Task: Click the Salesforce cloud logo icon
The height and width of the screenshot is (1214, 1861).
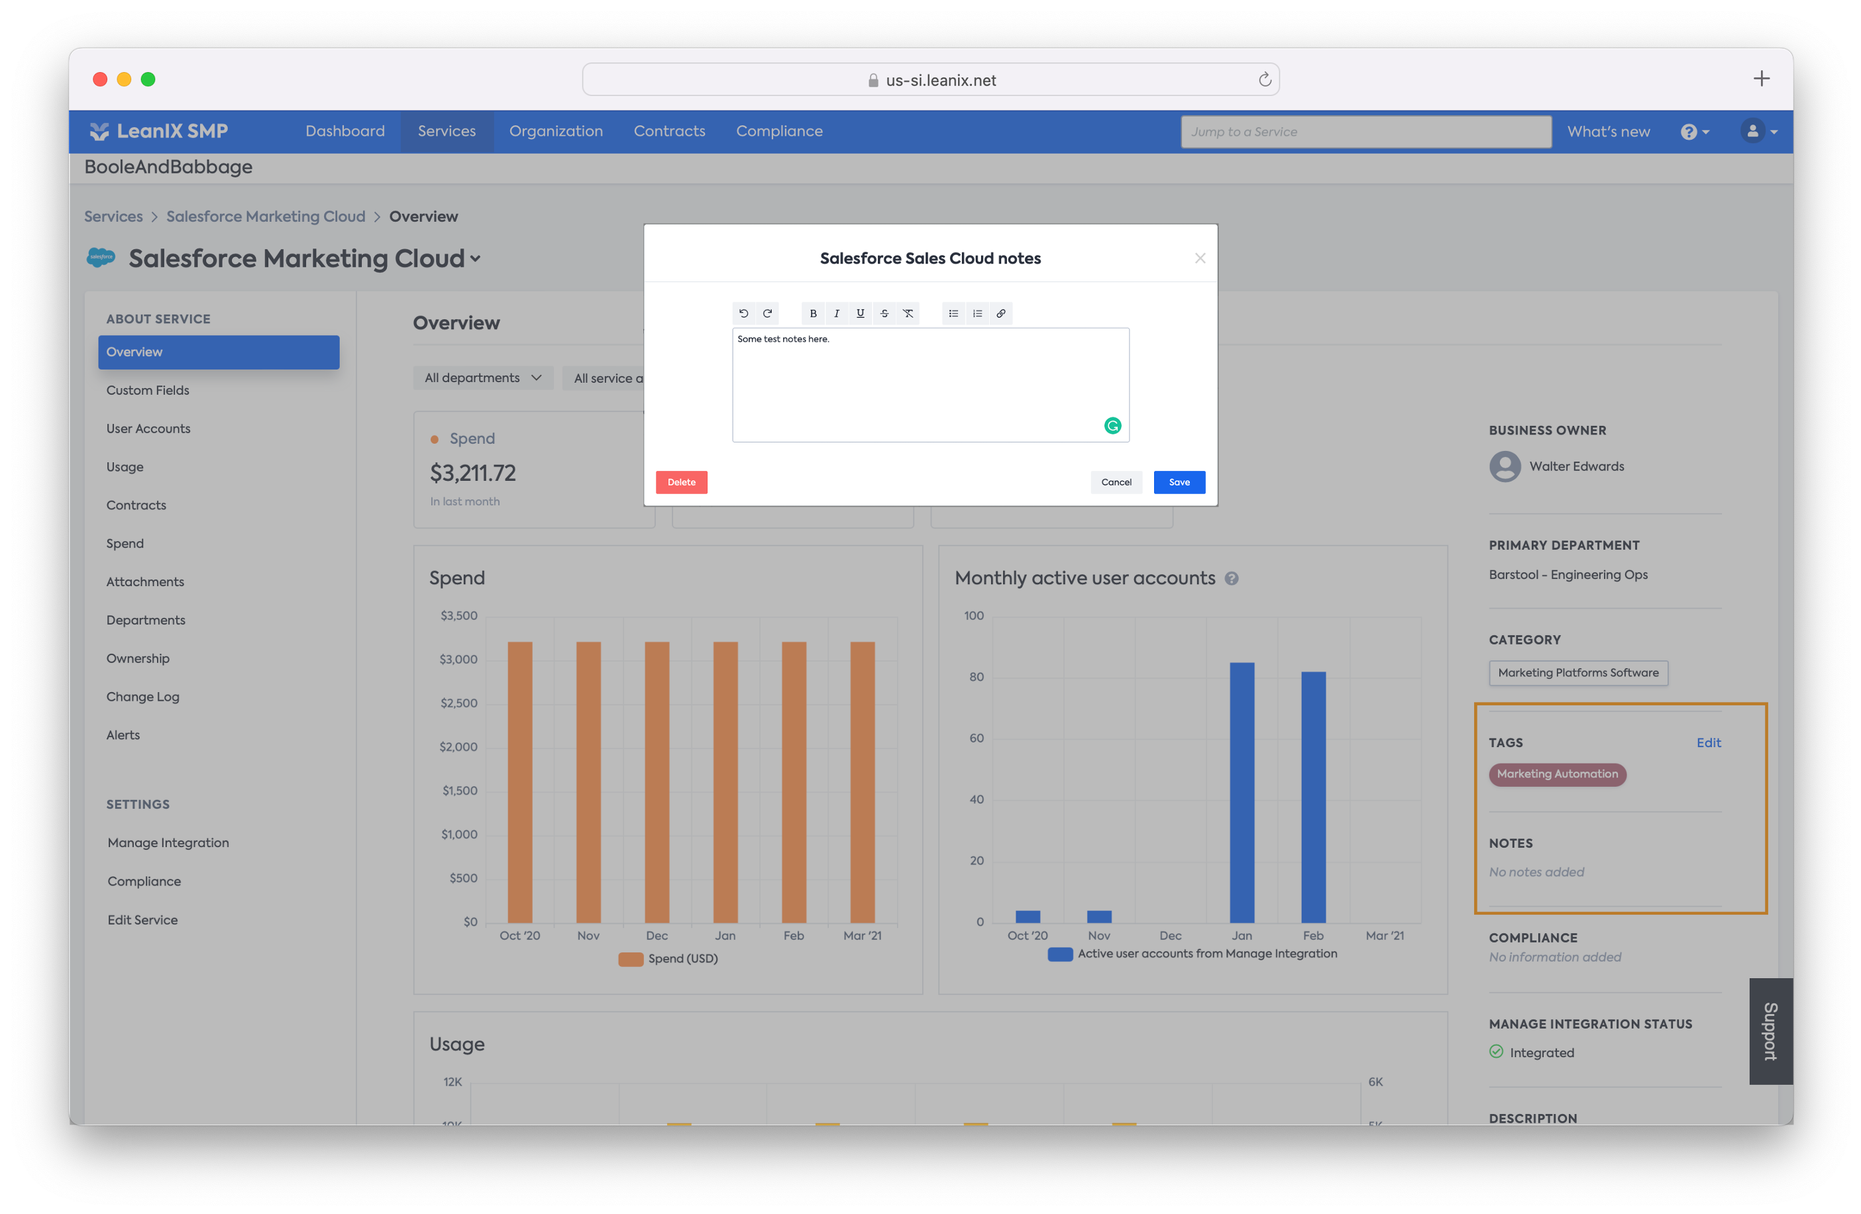Action: [100, 257]
